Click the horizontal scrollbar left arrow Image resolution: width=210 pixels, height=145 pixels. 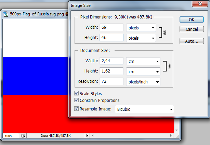point(93,136)
